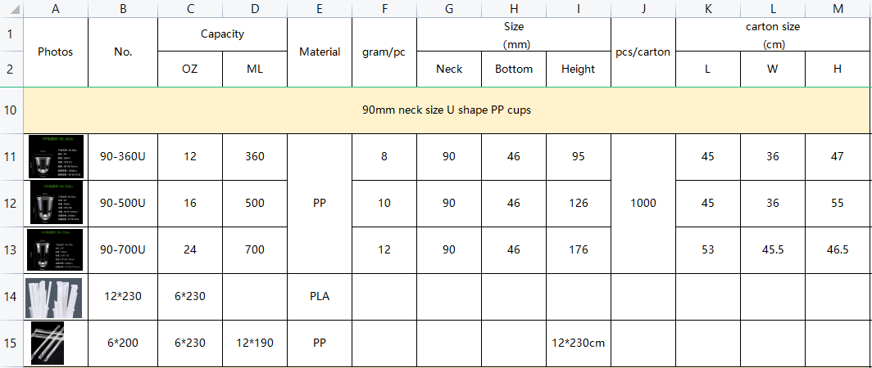Click the 'PLA' material cell
The image size is (872, 368).
320,296
